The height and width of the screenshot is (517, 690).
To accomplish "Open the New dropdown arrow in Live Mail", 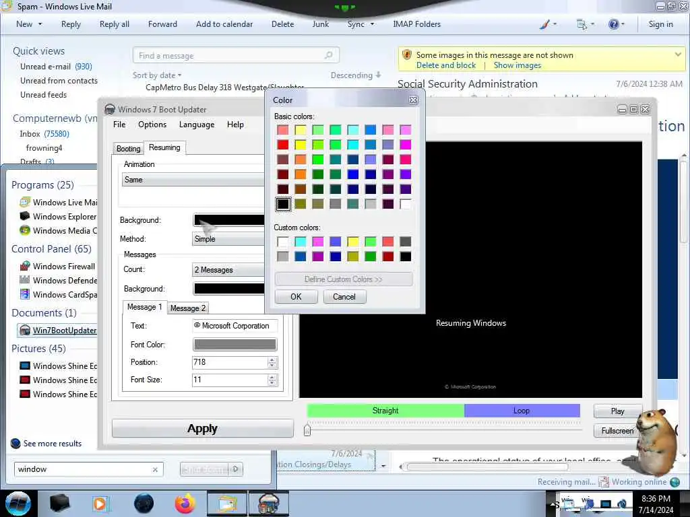I will pos(40,24).
